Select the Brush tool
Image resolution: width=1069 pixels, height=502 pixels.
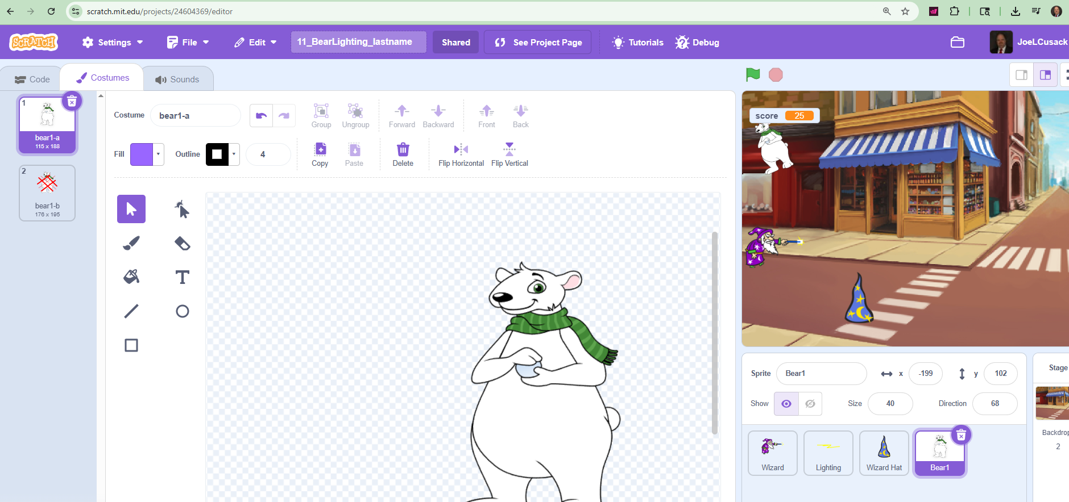click(131, 243)
